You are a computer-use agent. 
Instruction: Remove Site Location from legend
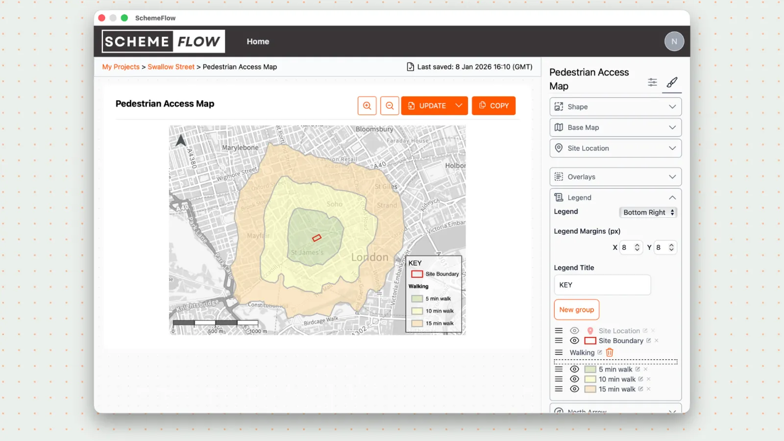tap(653, 331)
